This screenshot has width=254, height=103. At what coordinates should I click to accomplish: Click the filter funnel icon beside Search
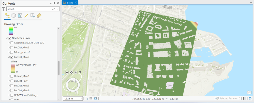click(x=3, y=9)
